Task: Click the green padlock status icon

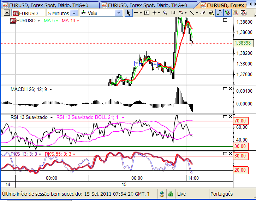Action: tap(171, 194)
